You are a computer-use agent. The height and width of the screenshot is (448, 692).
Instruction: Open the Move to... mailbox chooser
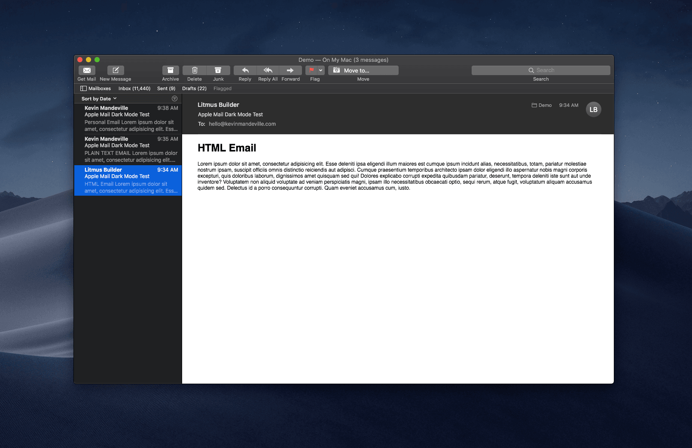tap(363, 70)
